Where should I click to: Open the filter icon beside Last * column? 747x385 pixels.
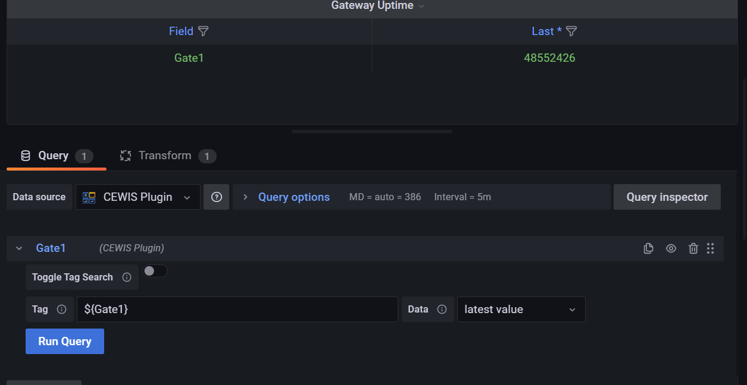pos(571,31)
